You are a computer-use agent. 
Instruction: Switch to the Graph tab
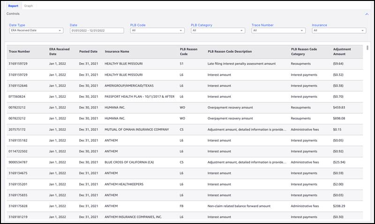click(x=29, y=6)
